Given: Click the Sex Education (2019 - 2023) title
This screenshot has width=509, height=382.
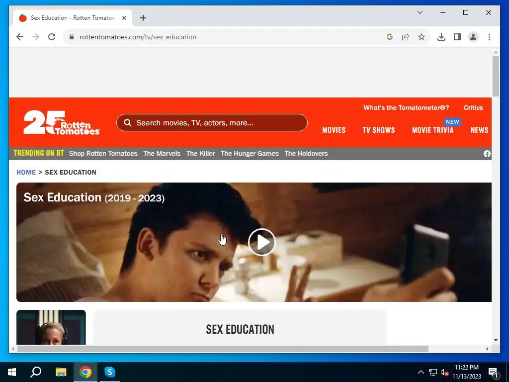Looking at the screenshot, I should (94, 197).
